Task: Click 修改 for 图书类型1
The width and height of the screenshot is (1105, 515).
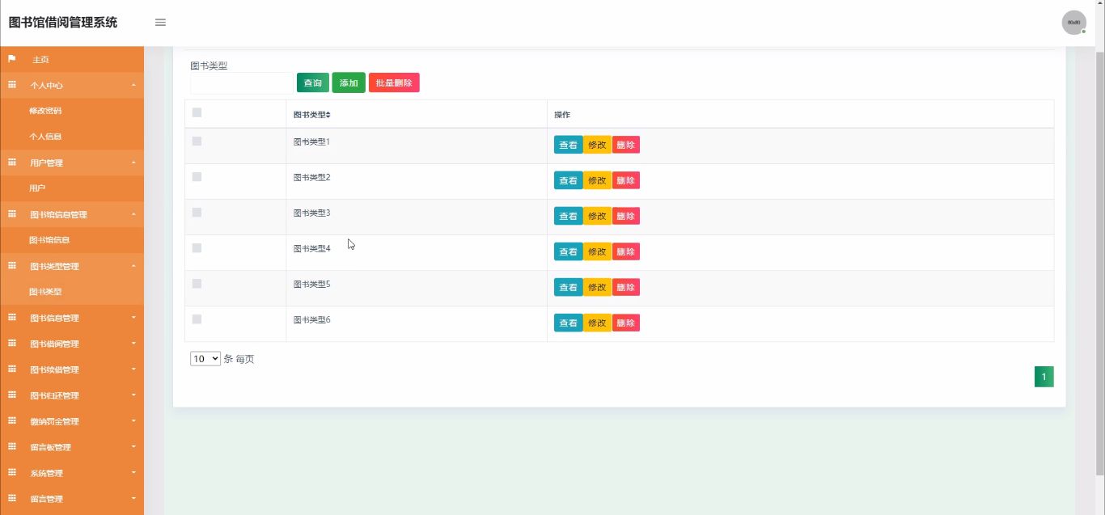Action: coord(597,145)
